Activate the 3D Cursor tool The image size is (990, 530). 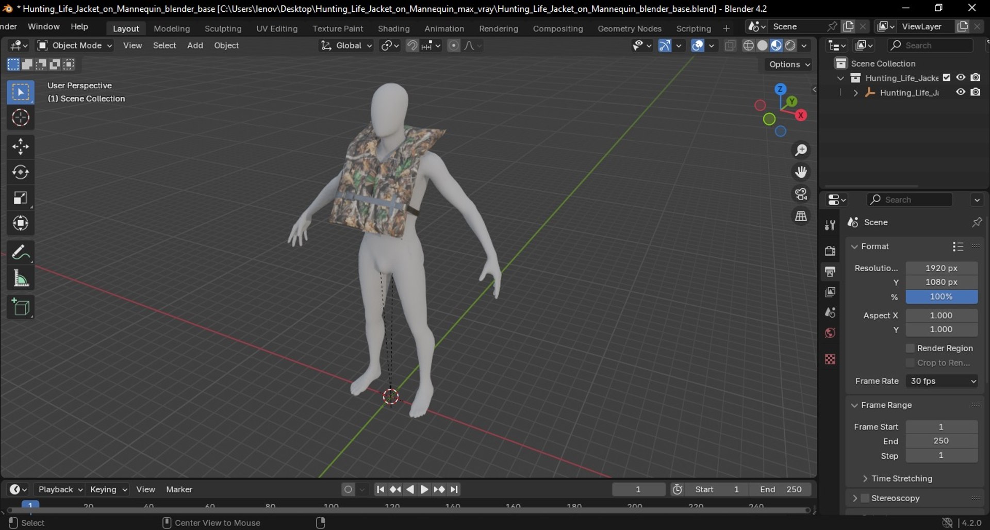[21, 118]
